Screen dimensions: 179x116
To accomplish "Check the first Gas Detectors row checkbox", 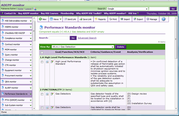I will 42,94.
